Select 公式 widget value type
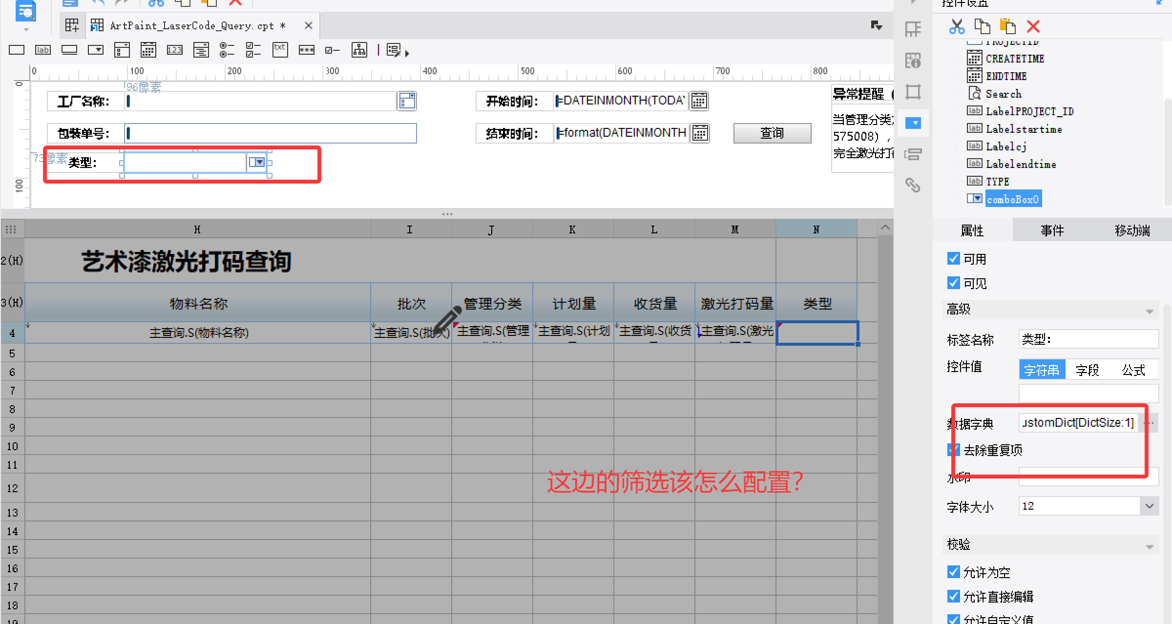The height and width of the screenshot is (624, 1172). (x=1133, y=370)
